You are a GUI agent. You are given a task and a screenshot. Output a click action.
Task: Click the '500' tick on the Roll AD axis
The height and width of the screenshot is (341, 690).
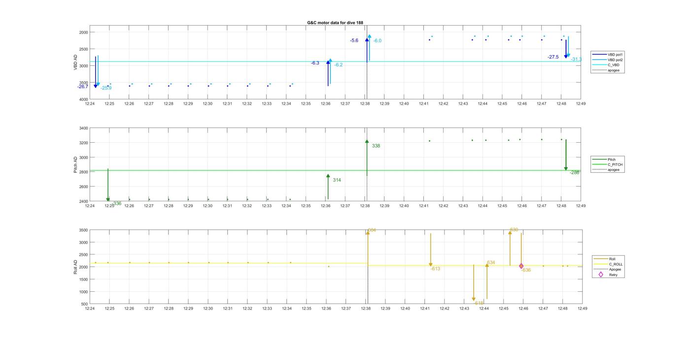coord(85,304)
